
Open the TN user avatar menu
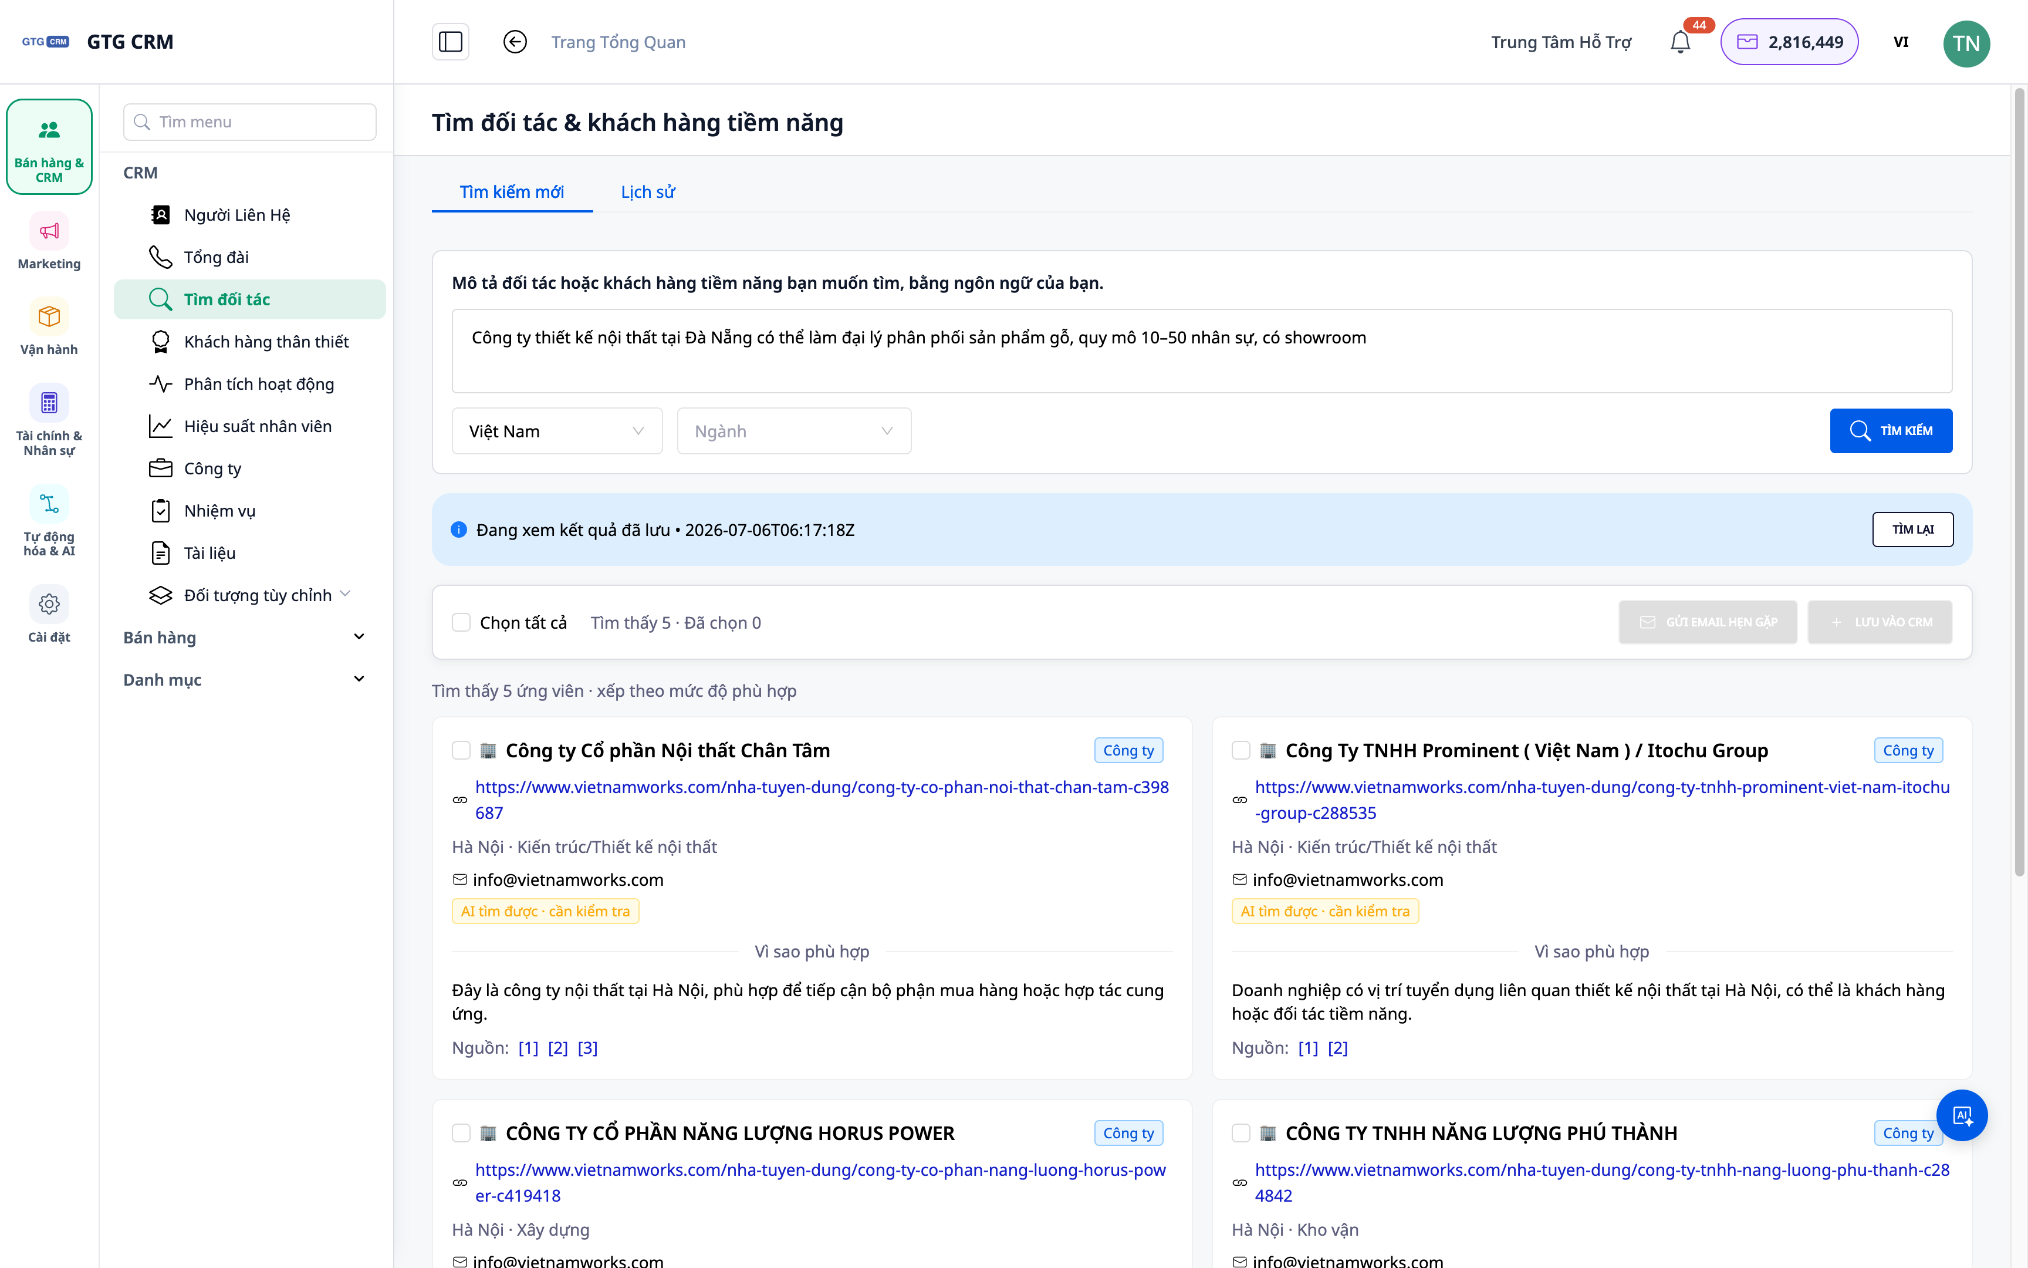(x=1966, y=43)
